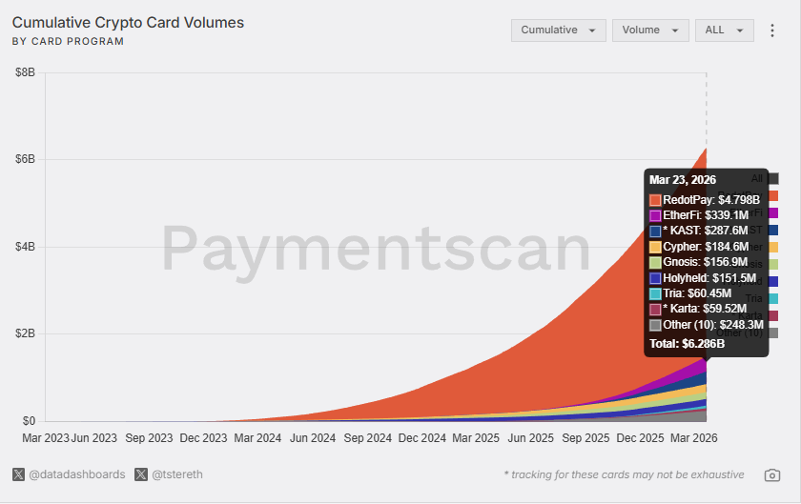Open the ALL time range dropdown
Viewport: 801px width, 504px height.
pyautogui.click(x=725, y=30)
